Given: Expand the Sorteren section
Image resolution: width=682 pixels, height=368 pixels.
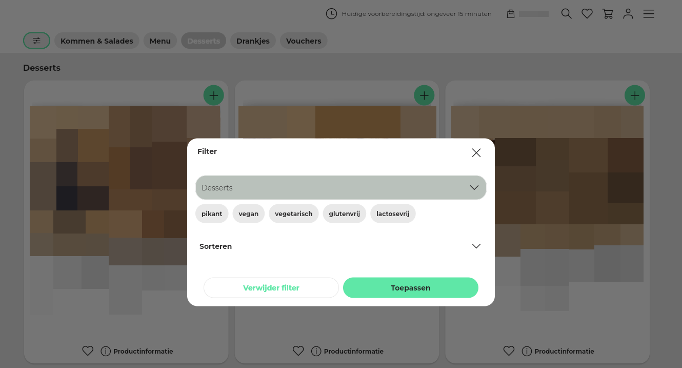Looking at the screenshot, I should (x=340, y=246).
